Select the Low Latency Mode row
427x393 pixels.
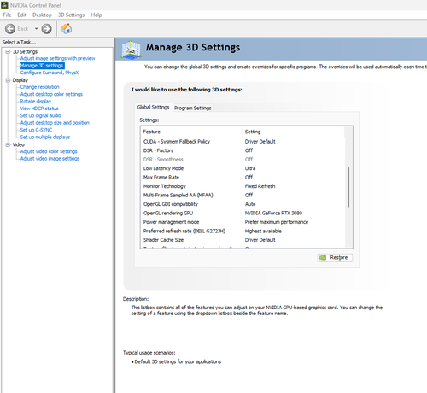(243, 168)
